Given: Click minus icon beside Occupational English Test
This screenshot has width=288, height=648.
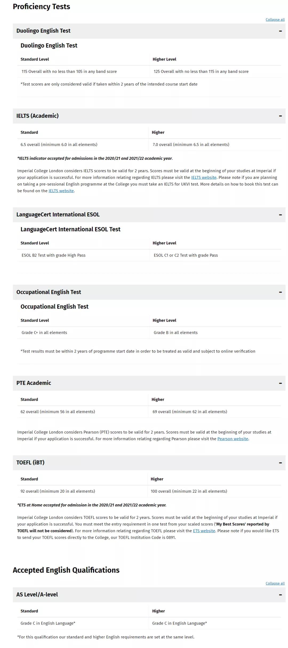Looking at the screenshot, I should (280, 292).
